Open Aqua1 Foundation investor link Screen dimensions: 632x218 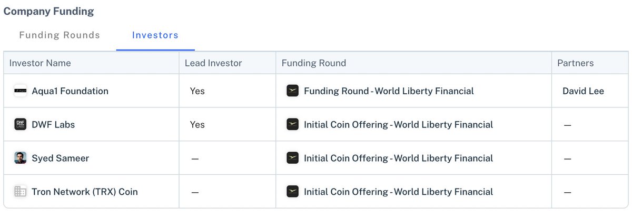[70, 91]
